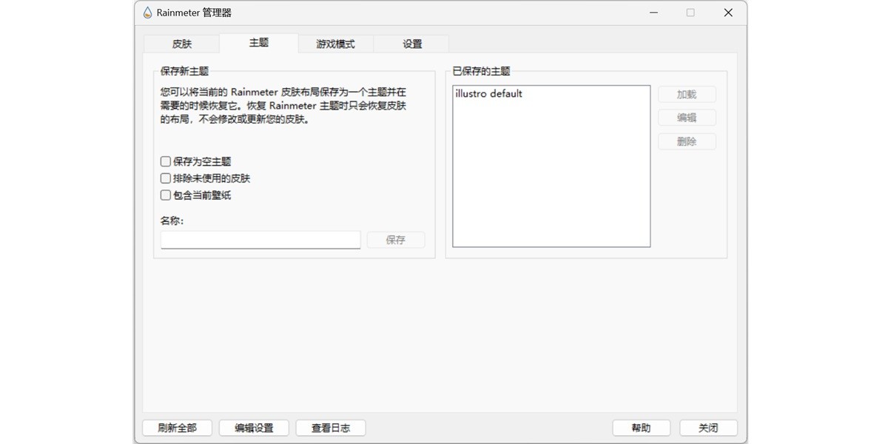Go to the 设置 tab
888x444 pixels.
(412, 44)
